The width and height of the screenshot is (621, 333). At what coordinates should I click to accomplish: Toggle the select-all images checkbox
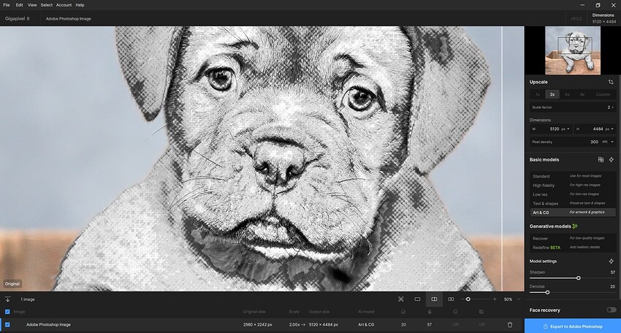pos(7,312)
